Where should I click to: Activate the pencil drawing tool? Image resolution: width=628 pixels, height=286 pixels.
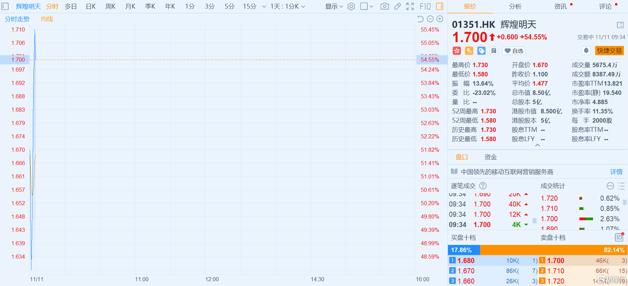[x=397, y=7]
